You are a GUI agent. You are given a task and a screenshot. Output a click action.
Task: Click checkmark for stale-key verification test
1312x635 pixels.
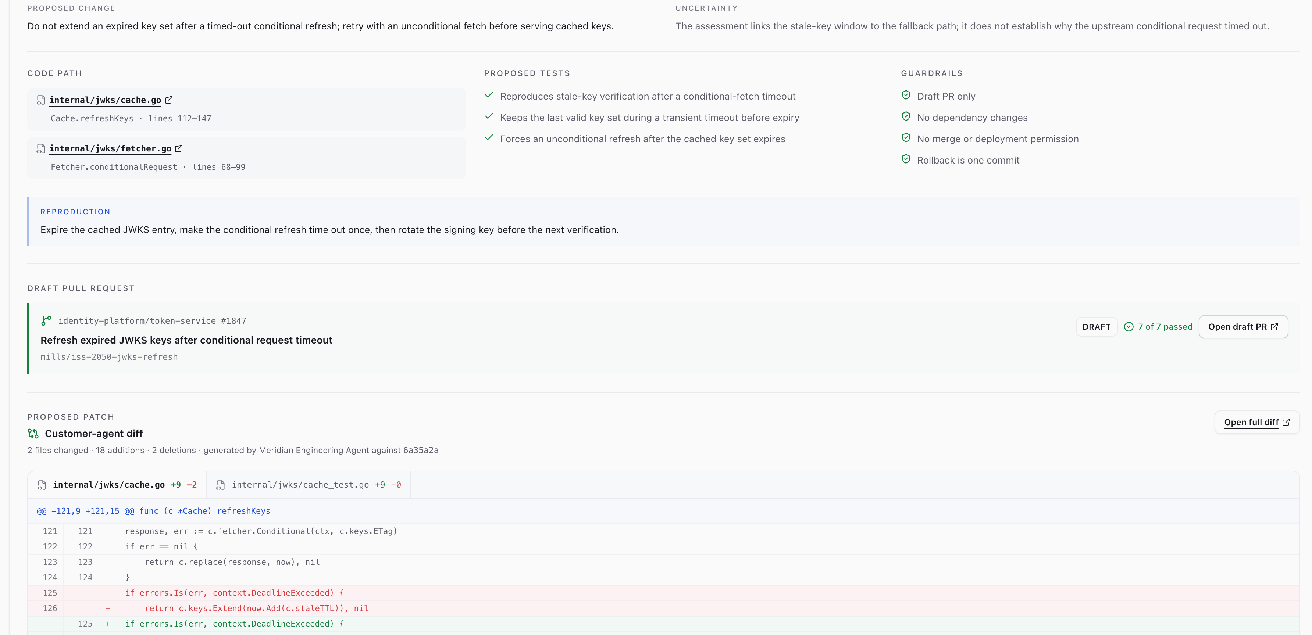489,95
